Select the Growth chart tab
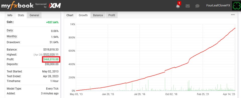The width and height of the screenshot is (241, 98). (x=83, y=15)
